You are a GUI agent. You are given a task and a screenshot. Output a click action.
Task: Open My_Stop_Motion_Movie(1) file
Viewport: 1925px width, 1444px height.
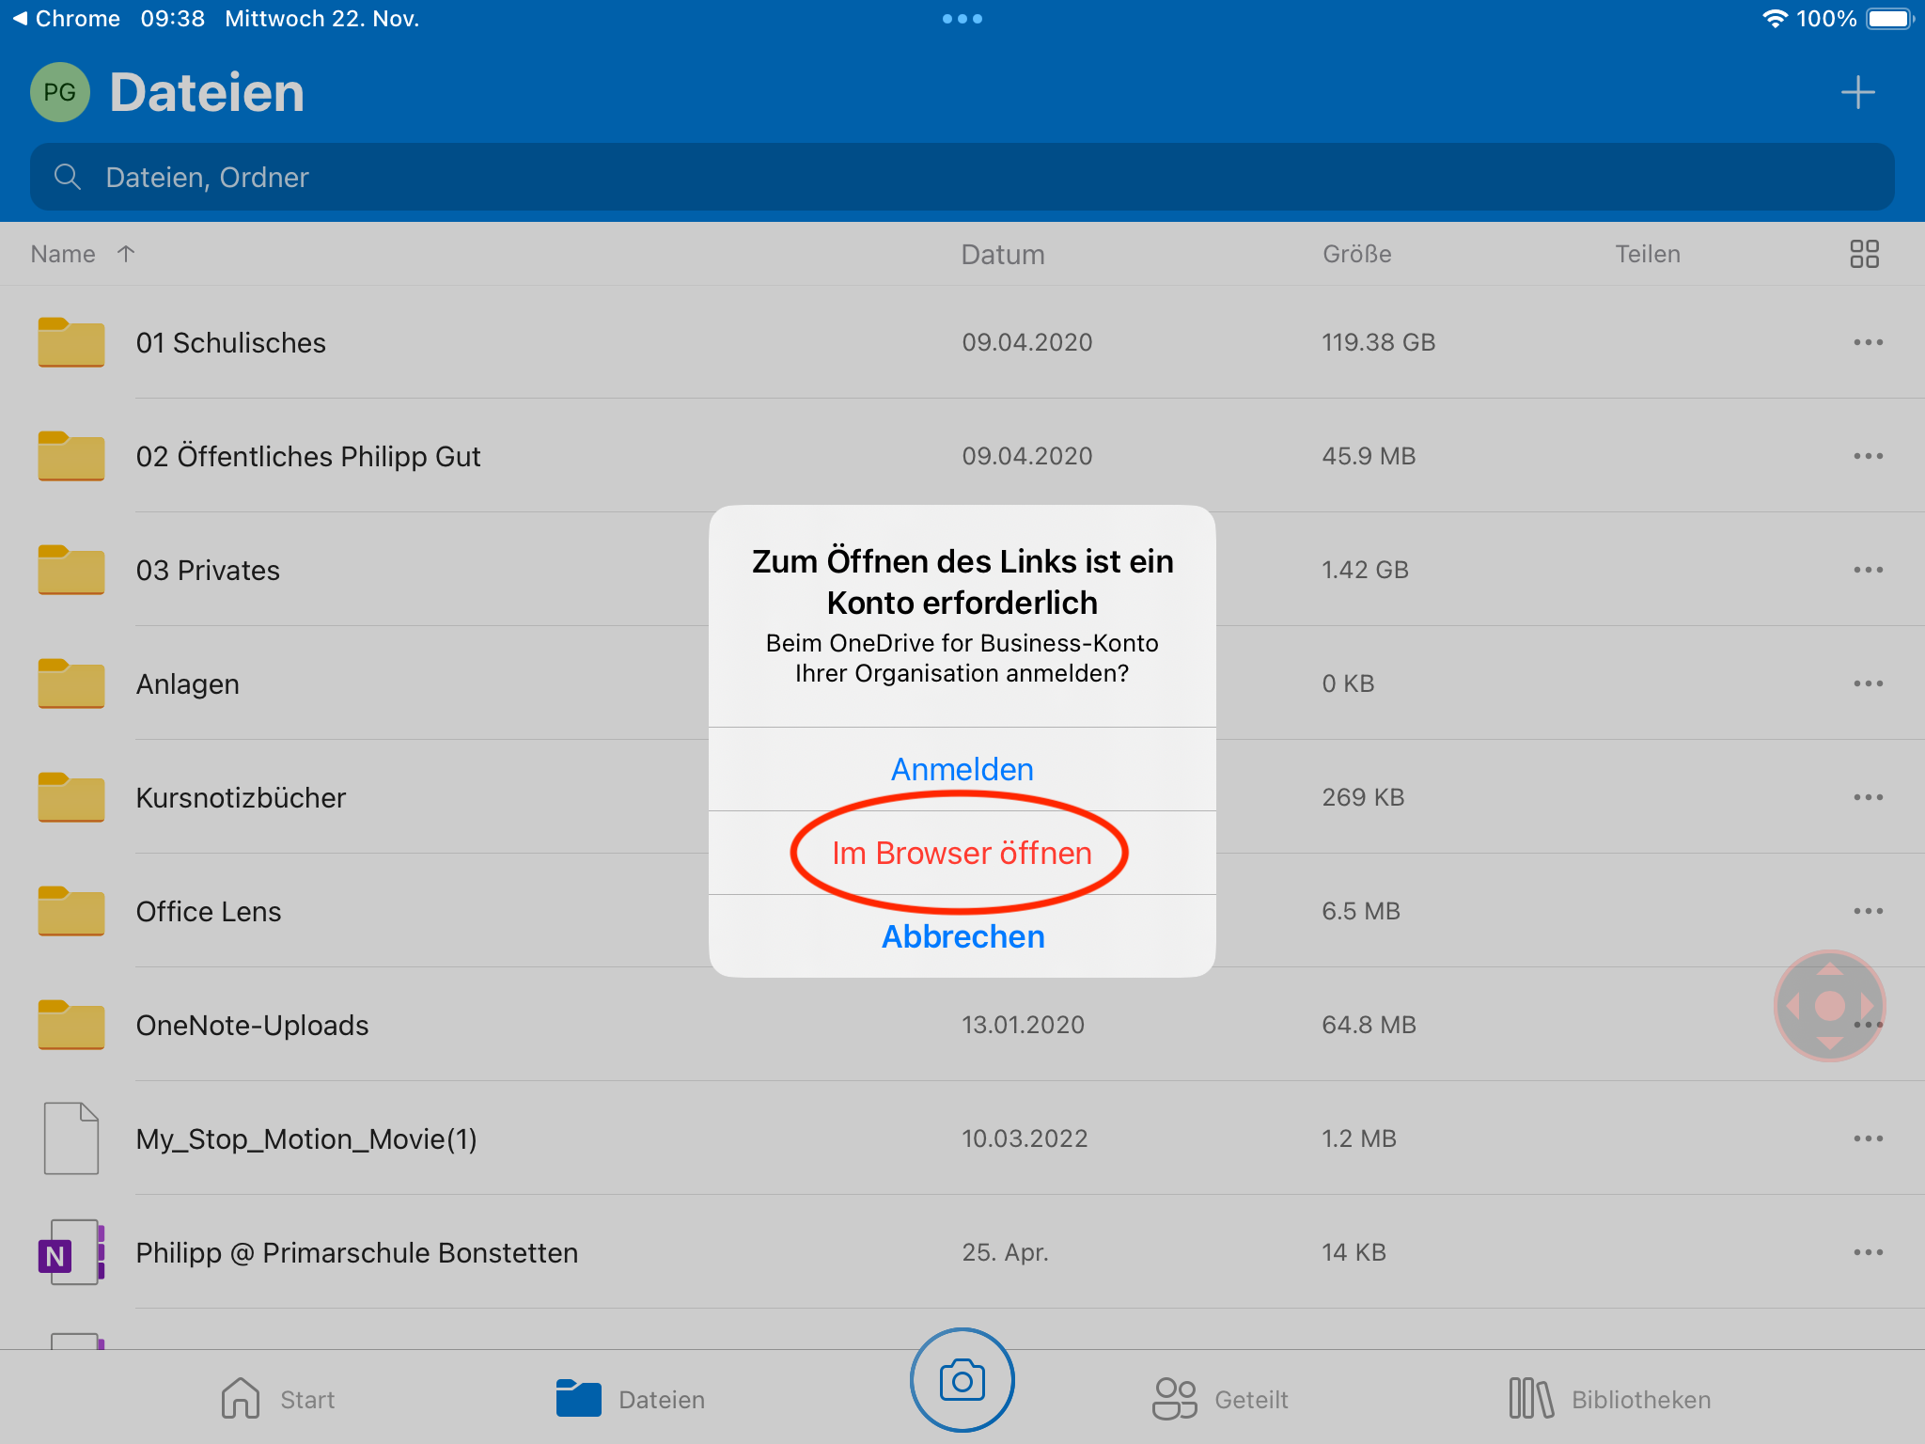click(306, 1139)
